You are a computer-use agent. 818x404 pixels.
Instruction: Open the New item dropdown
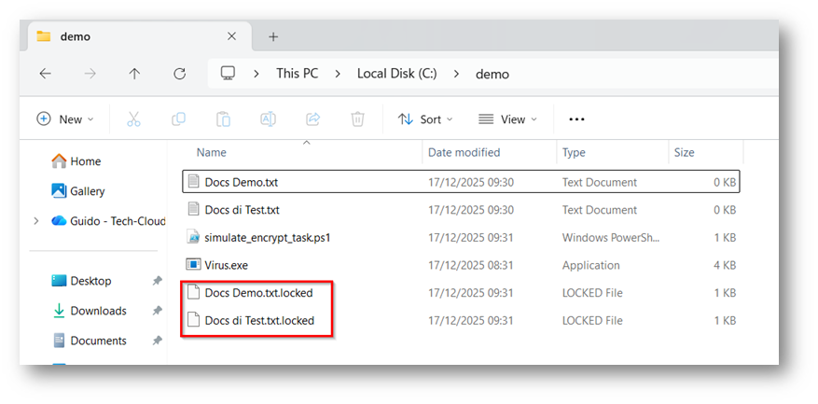click(65, 119)
